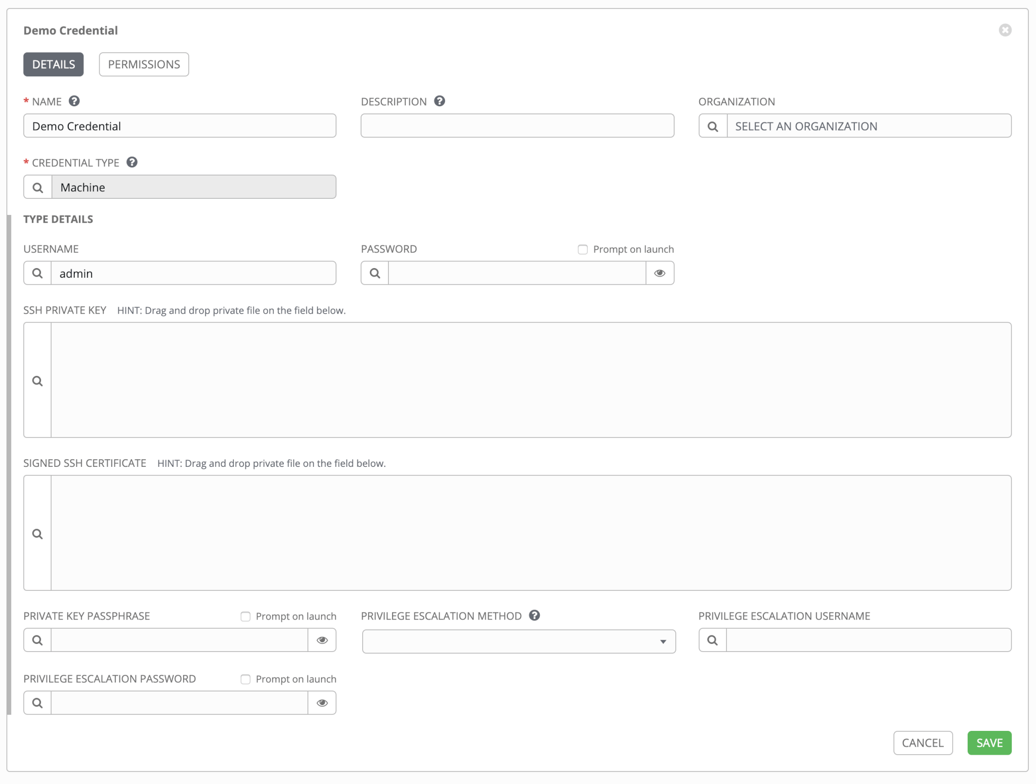Enable Prompt on launch for the Password field
The width and height of the screenshot is (1036, 784).
[x=583, y=249]
